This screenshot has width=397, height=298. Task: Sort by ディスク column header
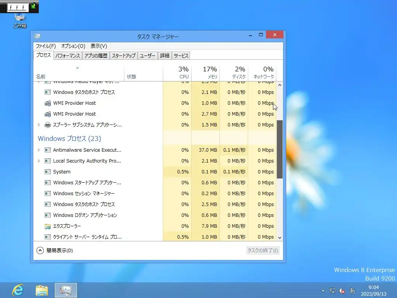(x=234, y=73)
